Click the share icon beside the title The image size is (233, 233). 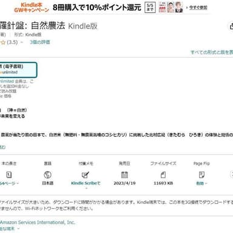coord(231,26)
